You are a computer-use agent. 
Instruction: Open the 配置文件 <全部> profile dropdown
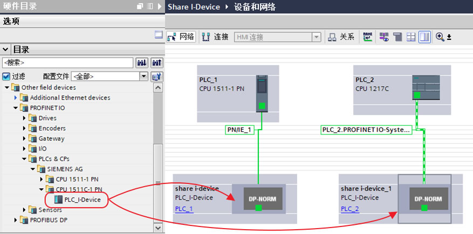tap(144, 76)
